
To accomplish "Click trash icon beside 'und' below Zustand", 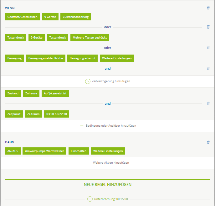I will (x=208, y=103).
